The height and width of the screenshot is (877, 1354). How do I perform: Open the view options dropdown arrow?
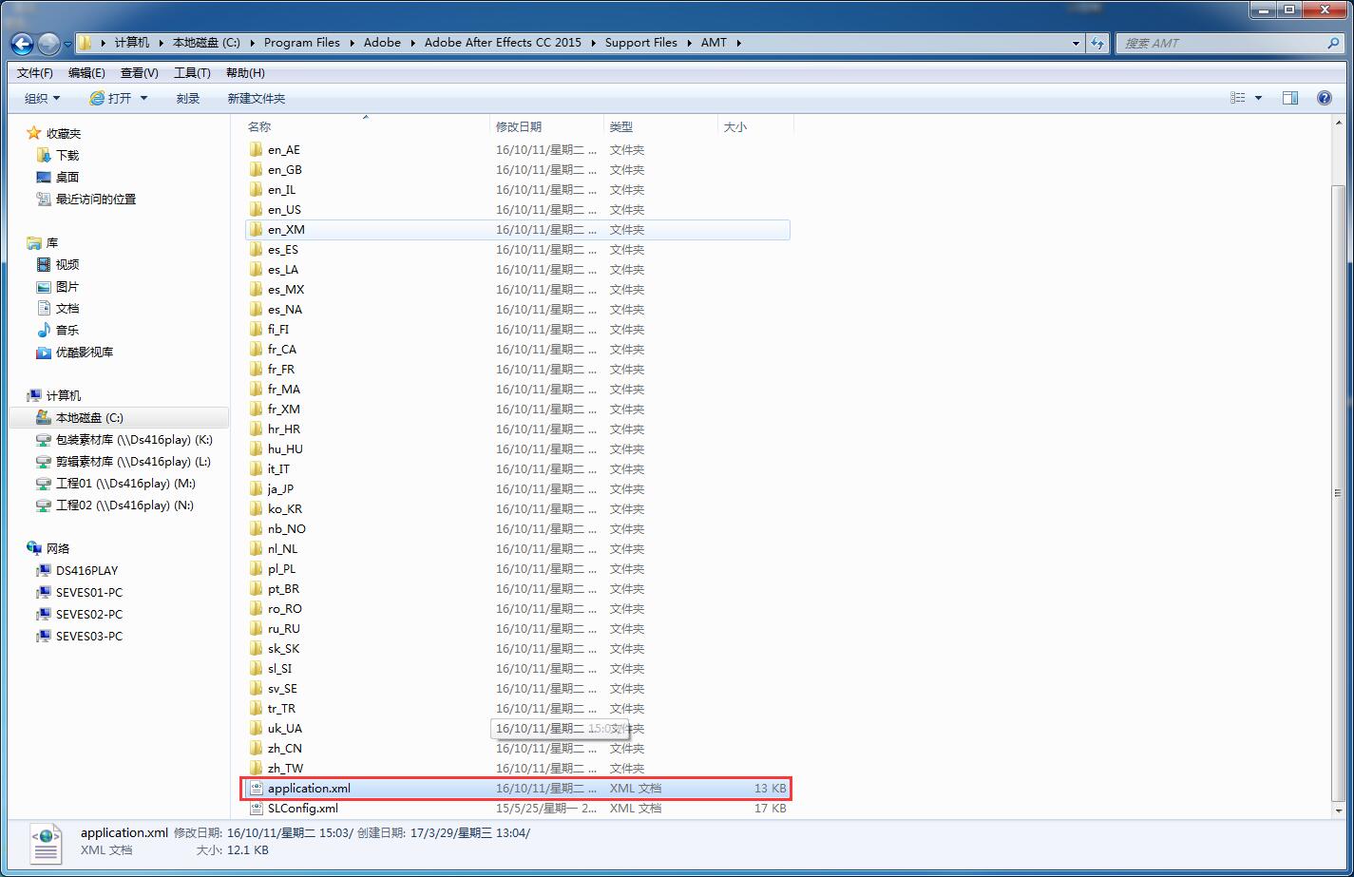pos(1259,98)
